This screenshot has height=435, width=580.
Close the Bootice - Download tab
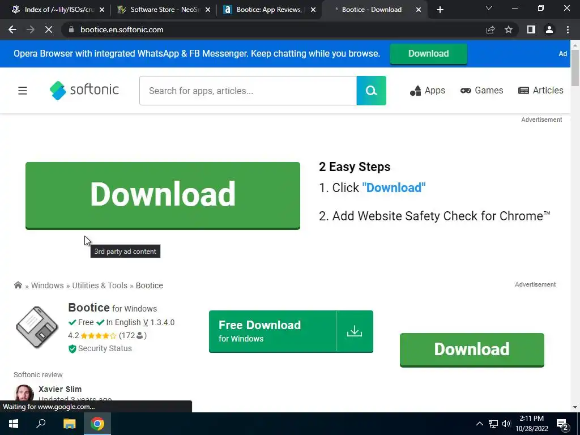coord(419,10)
